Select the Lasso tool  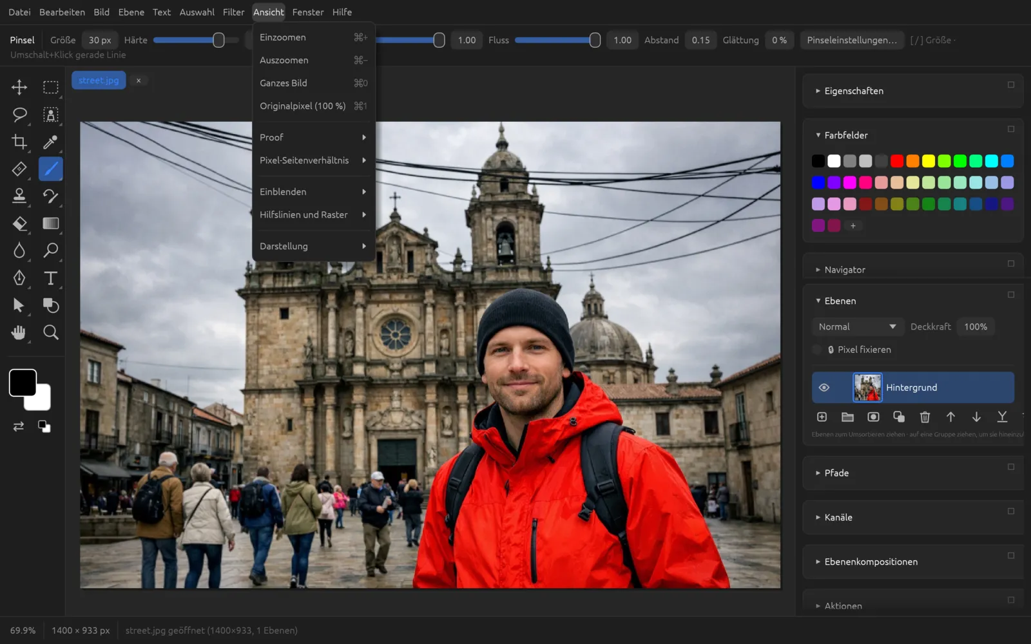pyautogui.click(x=19, y=115)
